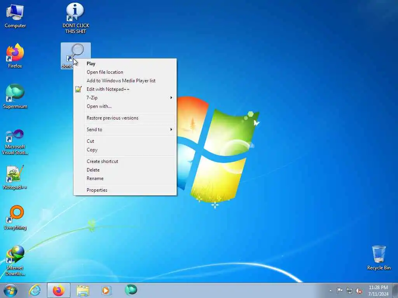
Task: Launch Internet Explorer from the taskbar
Action: [35, 290]
